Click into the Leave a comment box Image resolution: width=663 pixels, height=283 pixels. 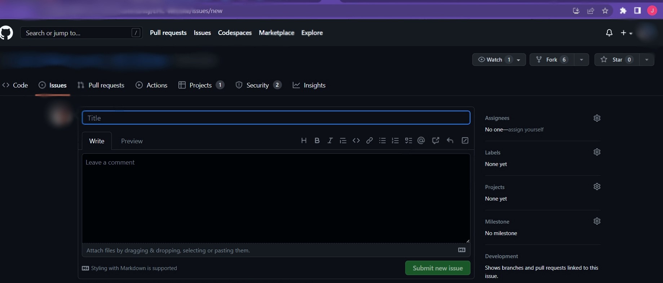click(x=276, y=198)
